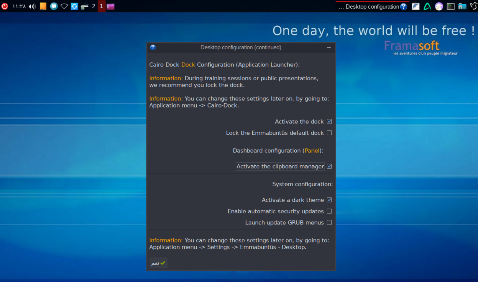478x282 pixels.
Task: Check "Lock the Emmabuntüs default dock"
Action: point(329,133)
